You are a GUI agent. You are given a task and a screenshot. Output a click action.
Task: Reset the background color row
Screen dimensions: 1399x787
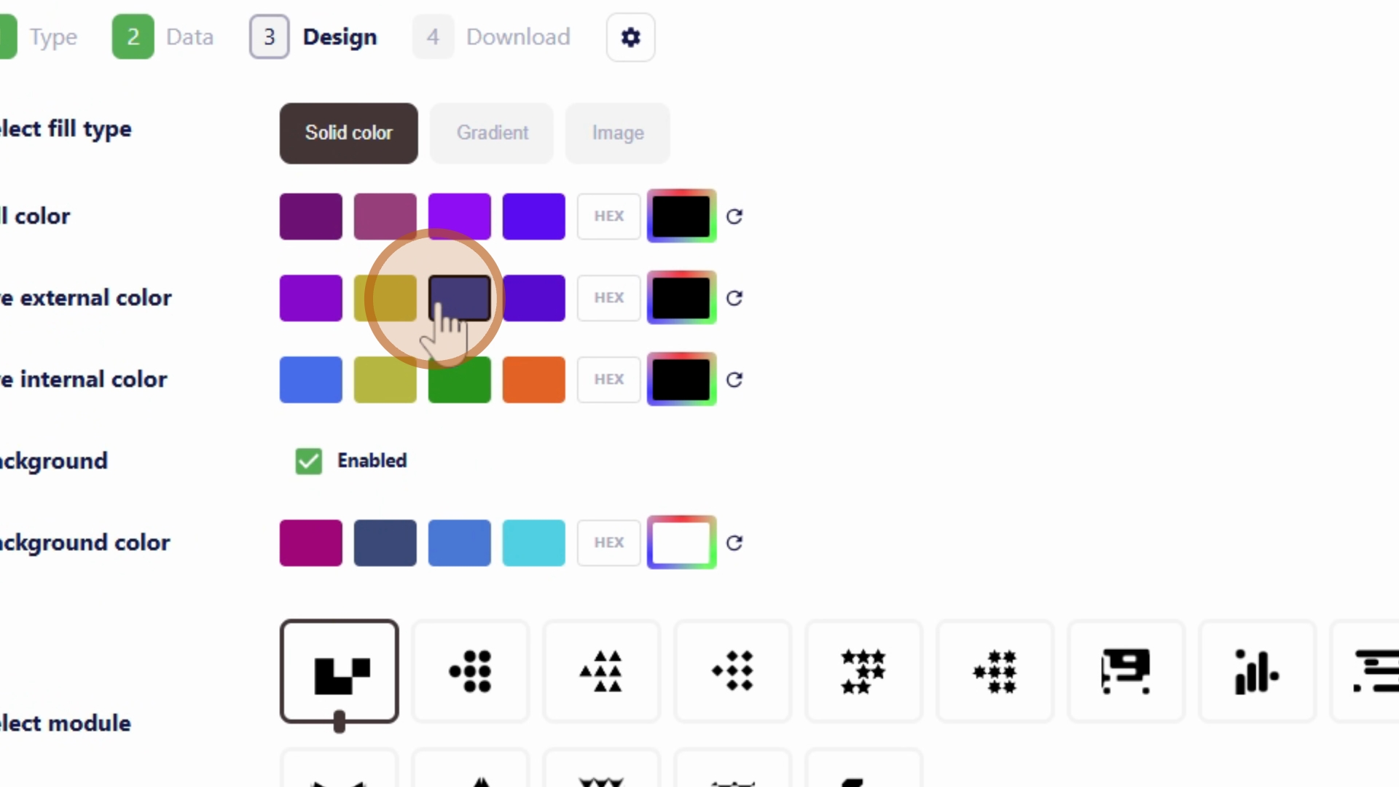click(x=734, y=543)
